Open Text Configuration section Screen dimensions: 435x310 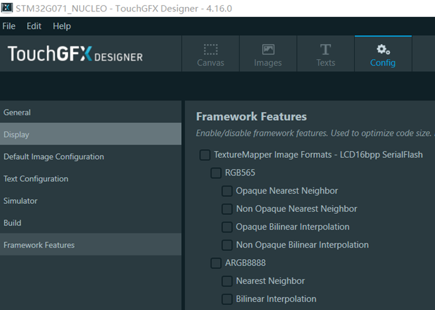[91, 179]
